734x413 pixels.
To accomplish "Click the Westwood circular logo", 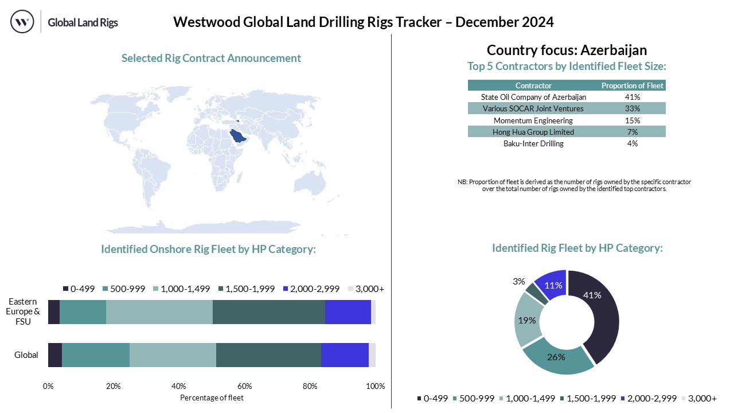I will point(22,22).
